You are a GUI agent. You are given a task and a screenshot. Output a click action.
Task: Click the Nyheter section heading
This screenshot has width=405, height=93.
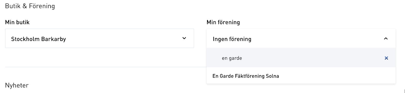coord(17,85)
